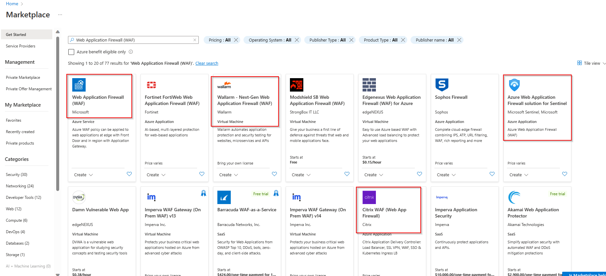The height and width of the screenshot is (276, 606).
Task: Open the Product Type : All filter
Action: tap(380, 40)
